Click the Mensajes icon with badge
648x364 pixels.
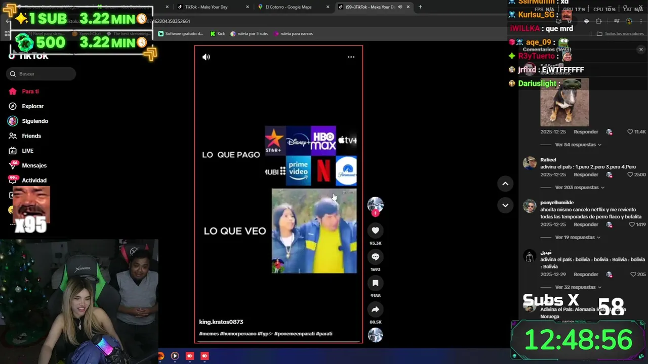(13, 166)
